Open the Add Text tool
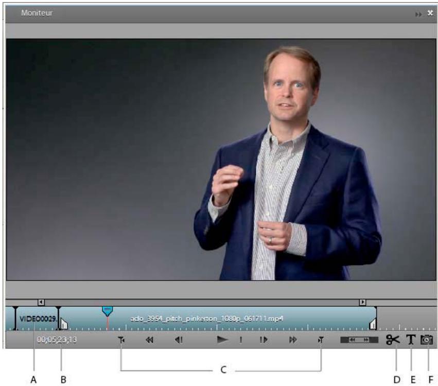Image resolution: width=438 pixels, height=386 pixels. coord(410,340)
